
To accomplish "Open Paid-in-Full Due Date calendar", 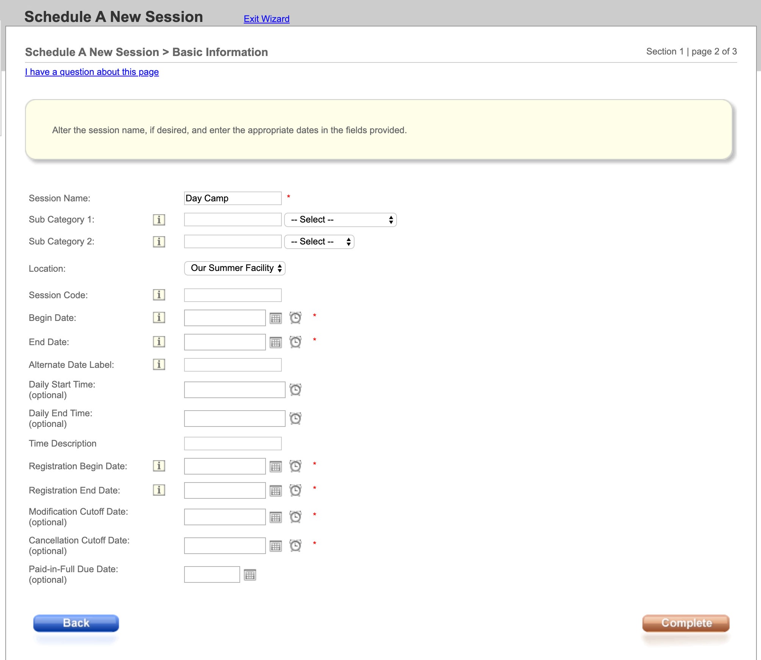I will click(x=250, y=575).
